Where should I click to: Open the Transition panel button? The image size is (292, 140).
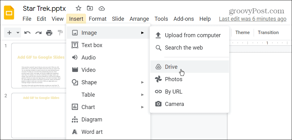pyautogui.click(x=268, y=33)
